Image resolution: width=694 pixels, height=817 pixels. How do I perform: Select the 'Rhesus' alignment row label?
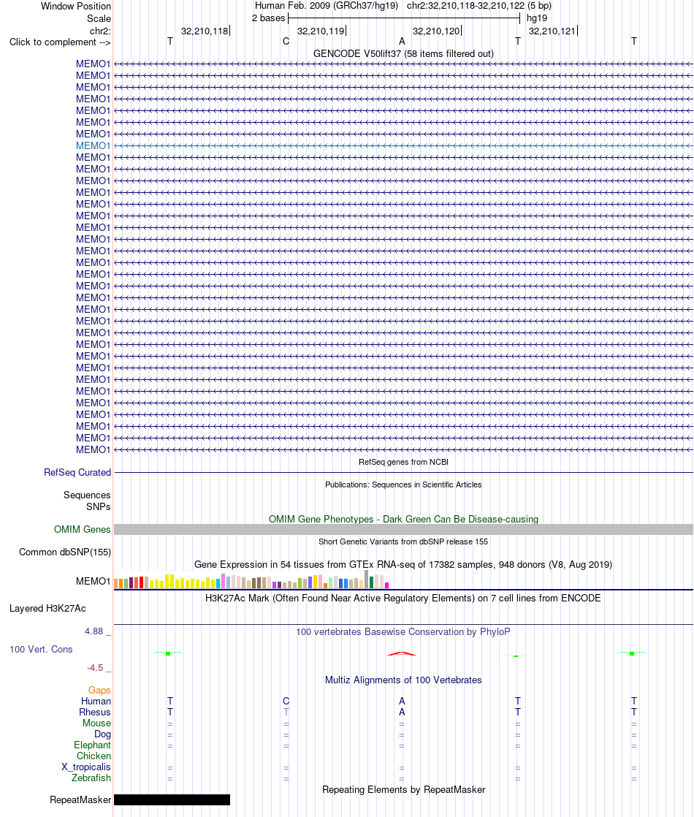95,712
